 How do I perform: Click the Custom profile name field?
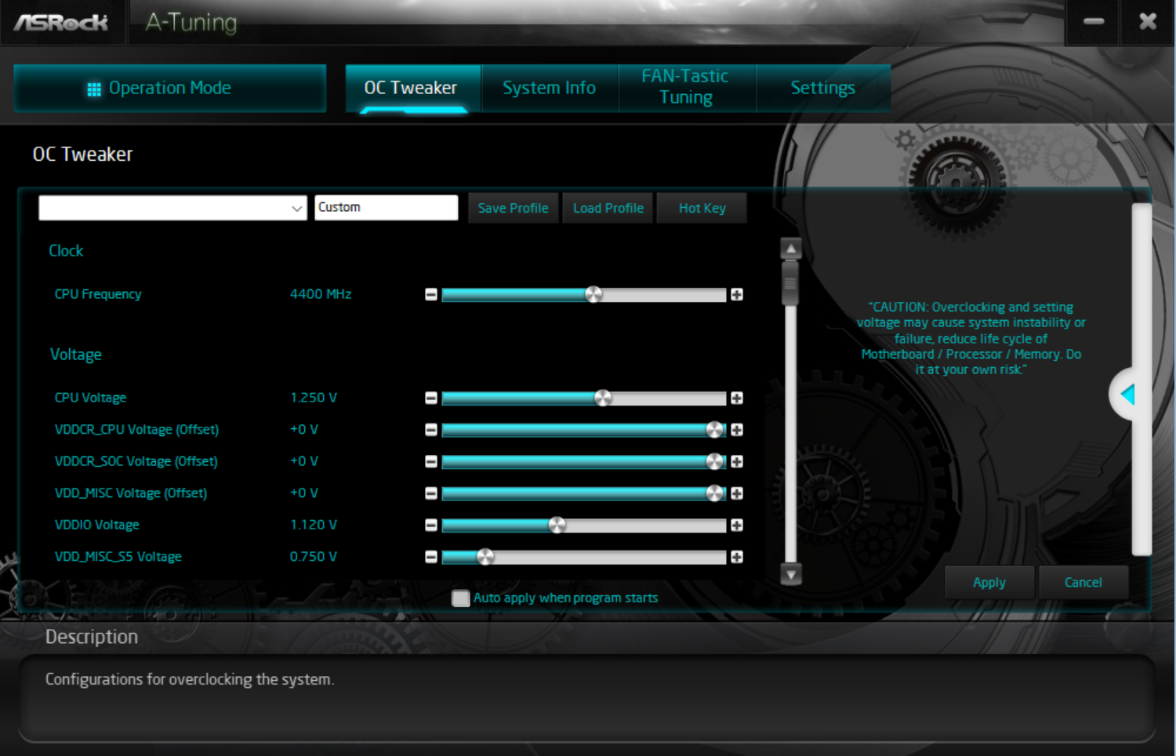(x=386, y=207)
